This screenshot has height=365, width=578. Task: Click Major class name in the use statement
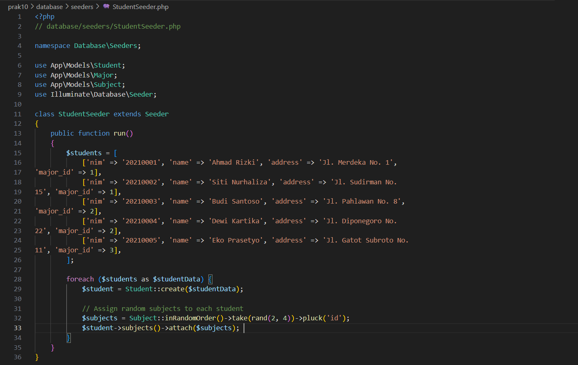coord(104,75)
